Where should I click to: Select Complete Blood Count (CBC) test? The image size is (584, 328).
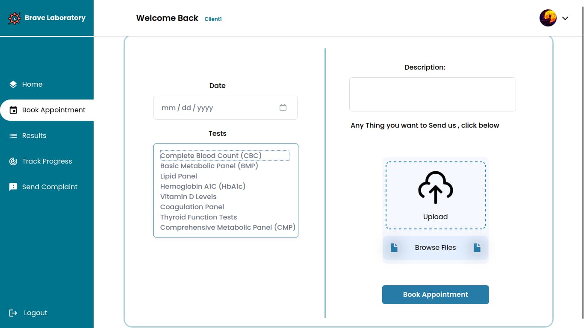point(211,155)
